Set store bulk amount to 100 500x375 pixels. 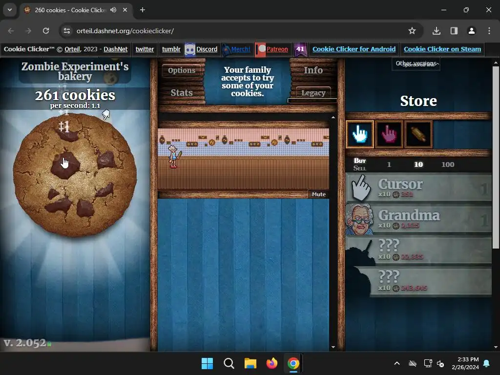448,165
